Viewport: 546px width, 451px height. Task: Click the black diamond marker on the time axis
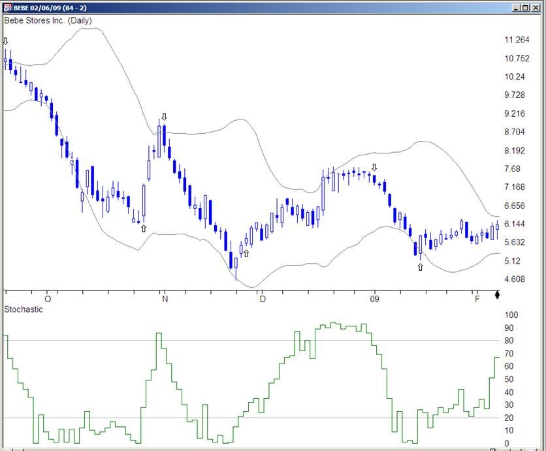(x=497, y=296)
